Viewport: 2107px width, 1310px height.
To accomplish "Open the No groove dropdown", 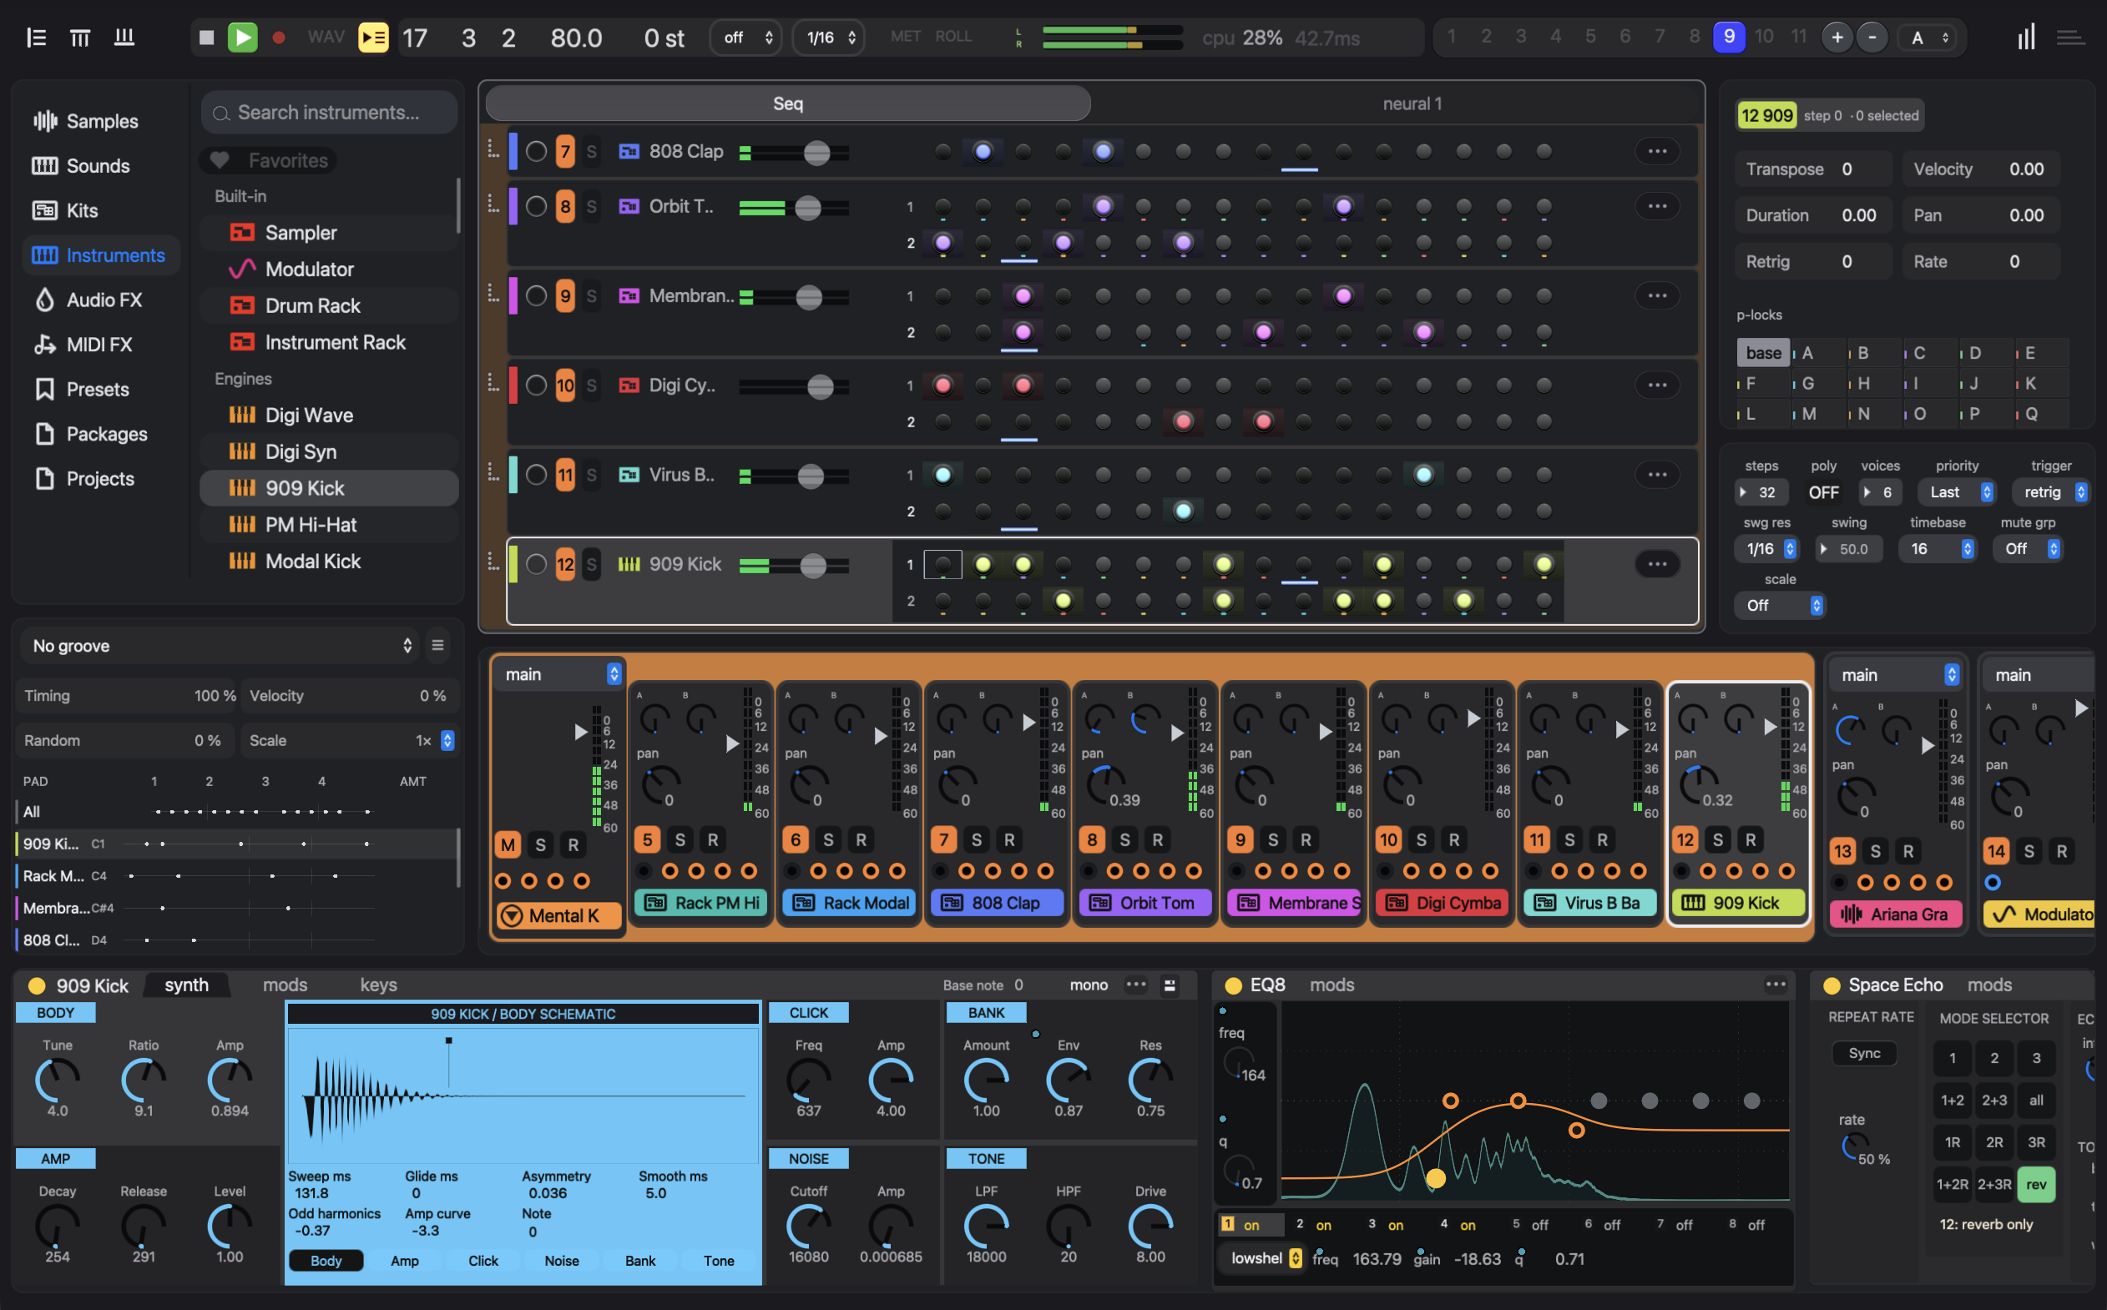I will 221,646.
